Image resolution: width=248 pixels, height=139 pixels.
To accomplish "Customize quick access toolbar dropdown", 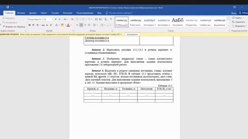I will click(x=12, y=7).
